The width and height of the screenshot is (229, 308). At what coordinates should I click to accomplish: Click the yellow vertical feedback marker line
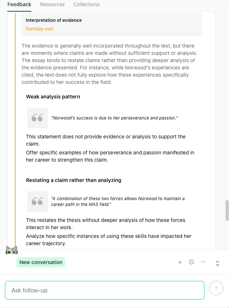15,127
